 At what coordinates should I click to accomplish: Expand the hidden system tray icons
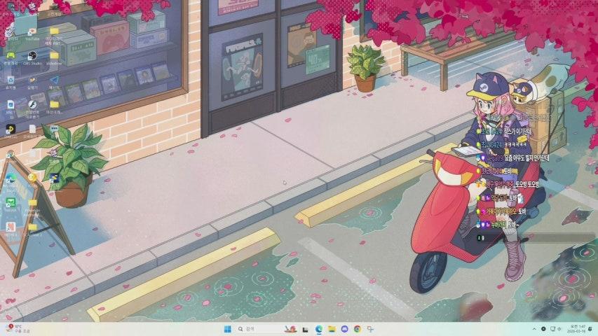click(x=534, y=329)
